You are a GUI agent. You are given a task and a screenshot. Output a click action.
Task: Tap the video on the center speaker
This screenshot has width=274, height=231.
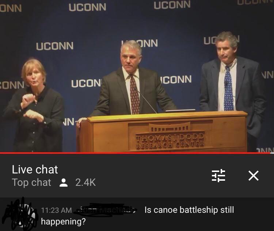(132, 78)
